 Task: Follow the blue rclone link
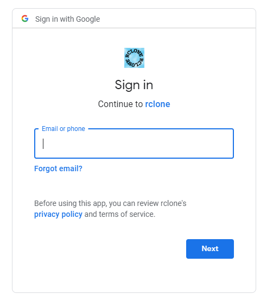click(x=157, y=104)
